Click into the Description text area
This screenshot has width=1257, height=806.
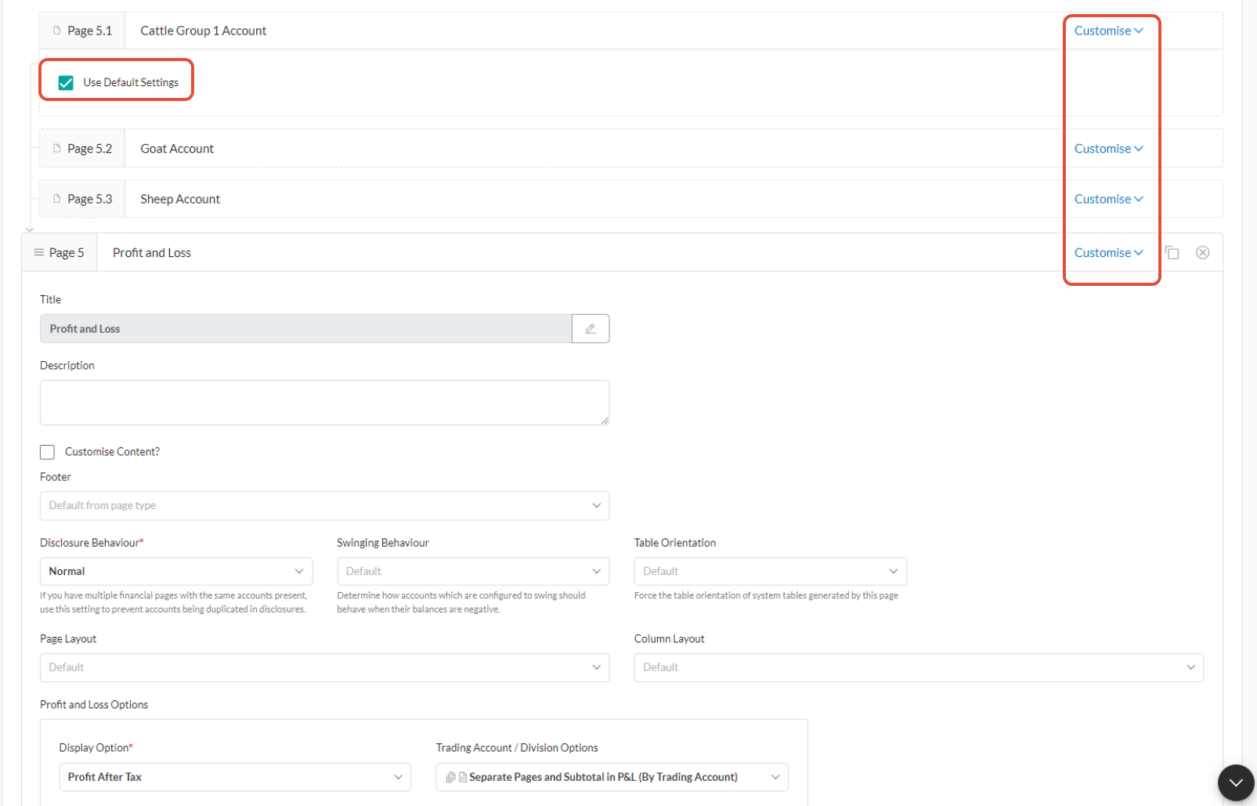click(x=324, y=403)
